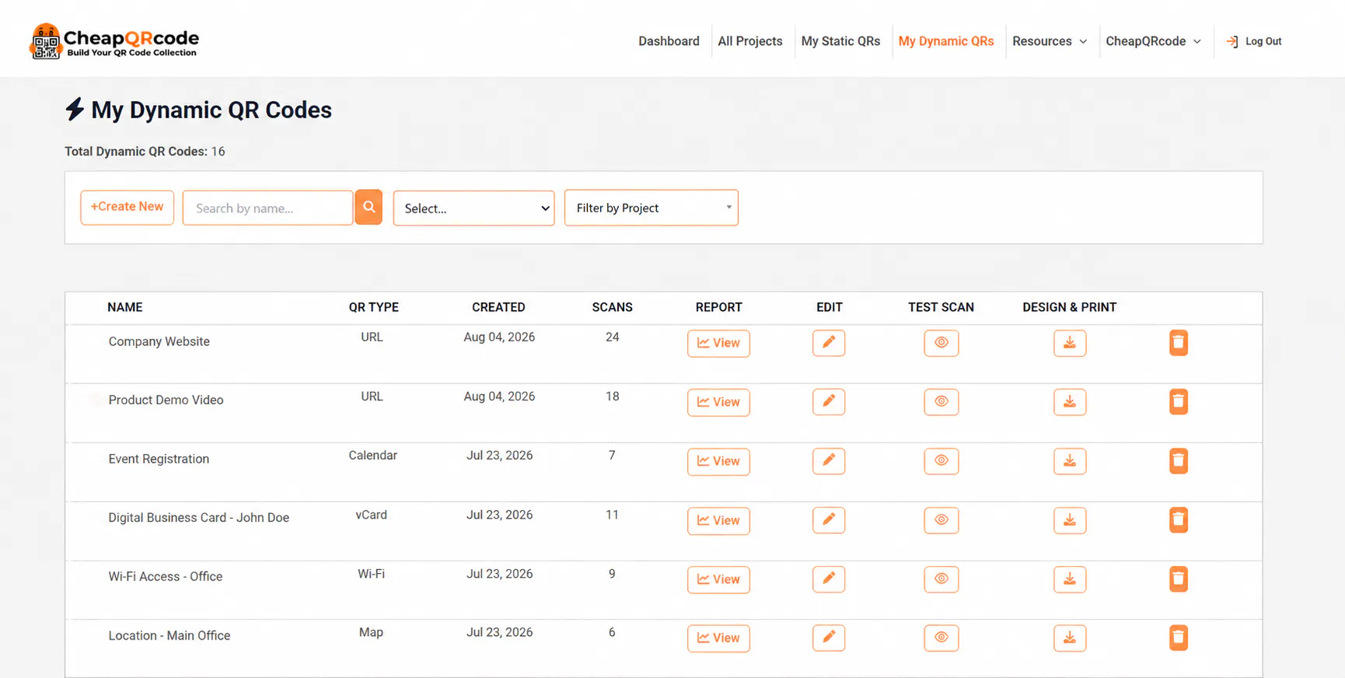1345x678 pixels.
Task: Test scan Location - Main Office
Action: point(941,638)
